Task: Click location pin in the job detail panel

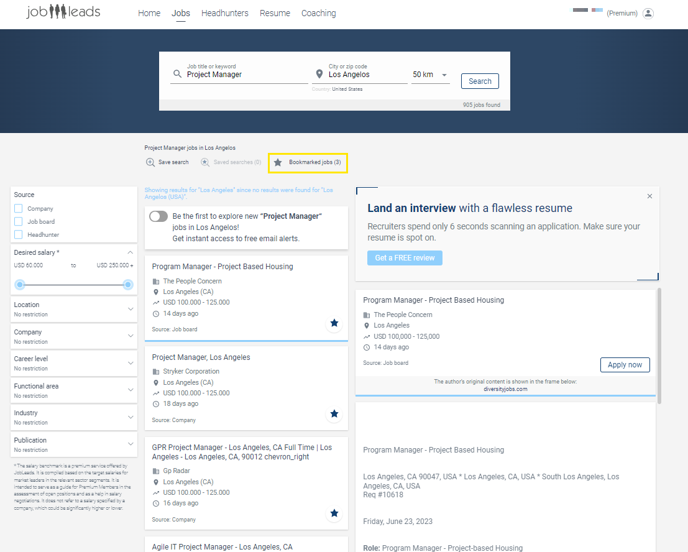Action: pos(367,326)
